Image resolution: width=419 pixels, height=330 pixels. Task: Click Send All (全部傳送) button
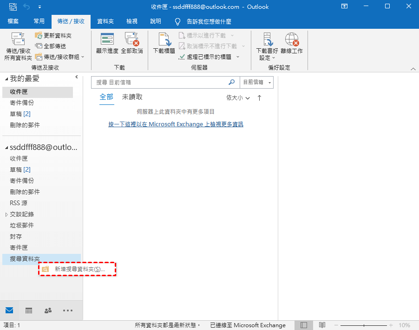click(x=51, y=46)
